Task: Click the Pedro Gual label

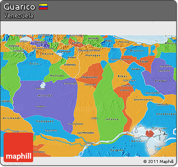Action: pyautogui.click(x=124, y=42)
